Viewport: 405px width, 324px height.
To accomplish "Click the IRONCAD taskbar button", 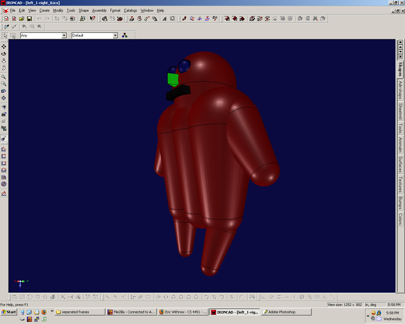I will tap(235, 312).
